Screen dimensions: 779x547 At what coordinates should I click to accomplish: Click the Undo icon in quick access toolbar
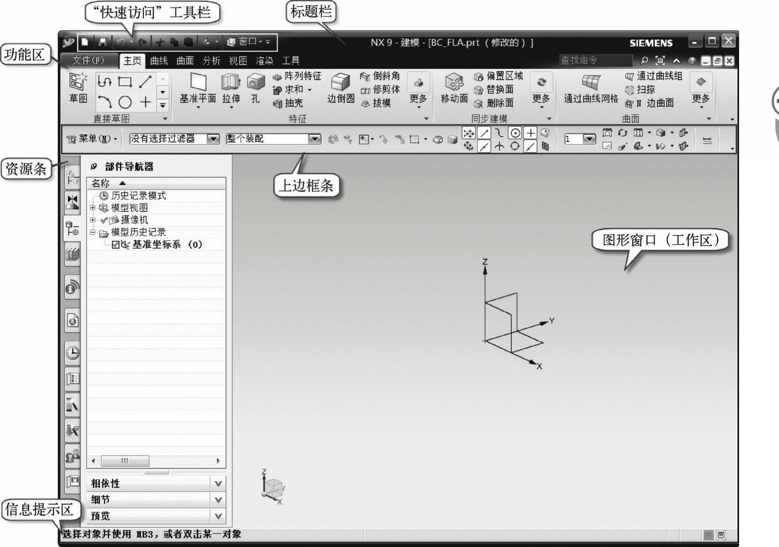coord(121,42)
